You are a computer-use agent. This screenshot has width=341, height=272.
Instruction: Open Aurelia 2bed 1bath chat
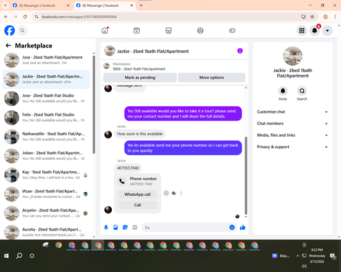pos(46,232)
